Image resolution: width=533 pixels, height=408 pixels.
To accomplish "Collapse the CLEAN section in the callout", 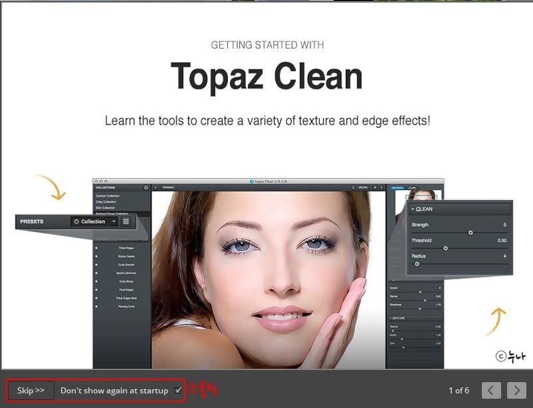I will point(412,209).
